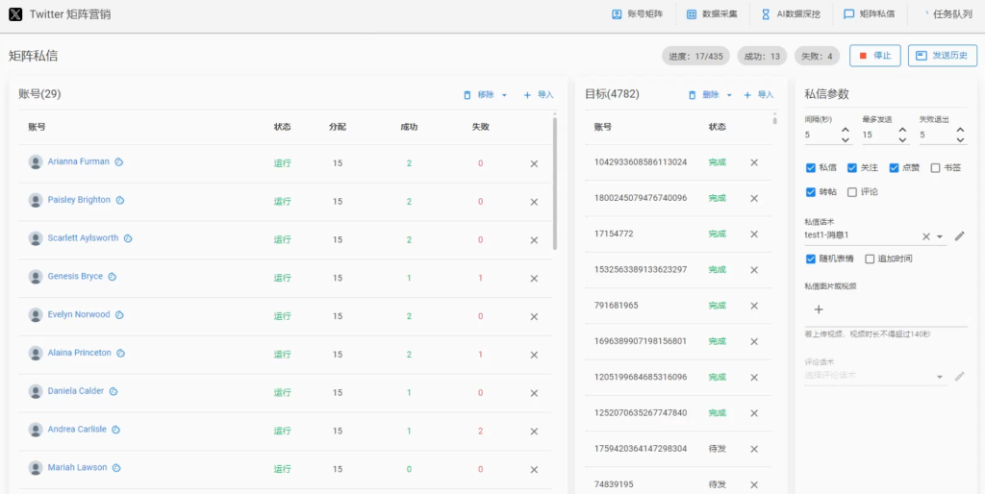Edit 私信话术 with pencil icon

[x=959, y=236]
